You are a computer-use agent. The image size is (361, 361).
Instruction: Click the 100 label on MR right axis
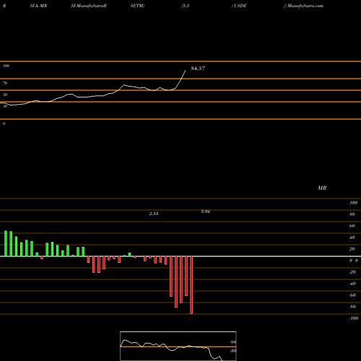point(353,203)
